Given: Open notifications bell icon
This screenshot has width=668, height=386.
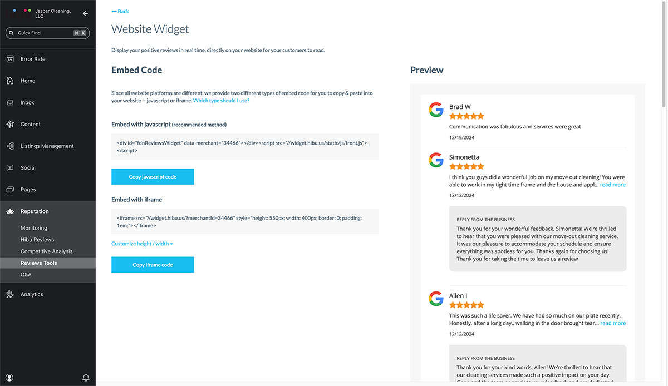Looking at the screenshot, I should pos(86,378).
